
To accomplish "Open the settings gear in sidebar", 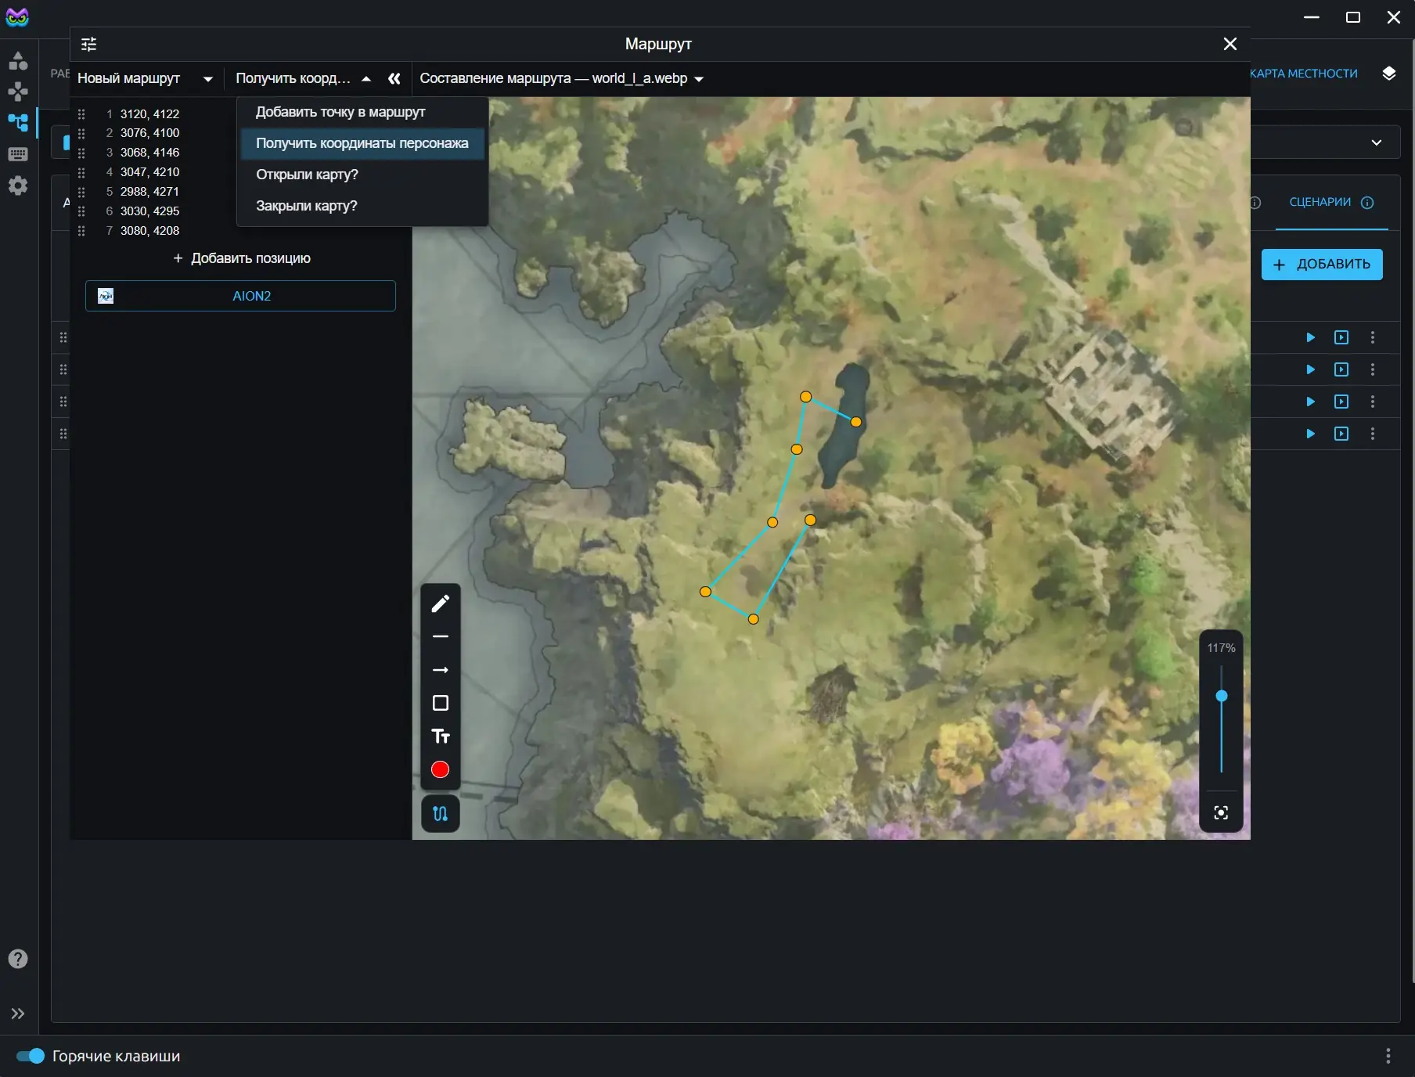I will (x=18, y=186).
